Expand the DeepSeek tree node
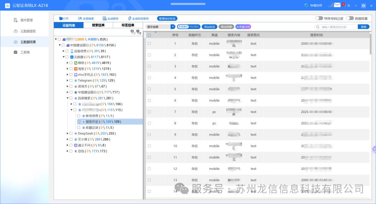376x204 pixels. point(68,133)
